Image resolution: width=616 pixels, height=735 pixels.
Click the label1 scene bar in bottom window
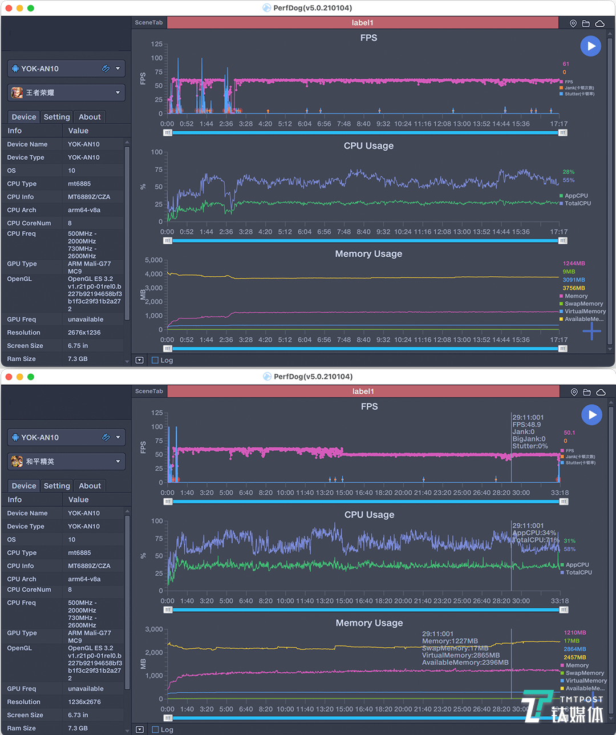point(363,391)
